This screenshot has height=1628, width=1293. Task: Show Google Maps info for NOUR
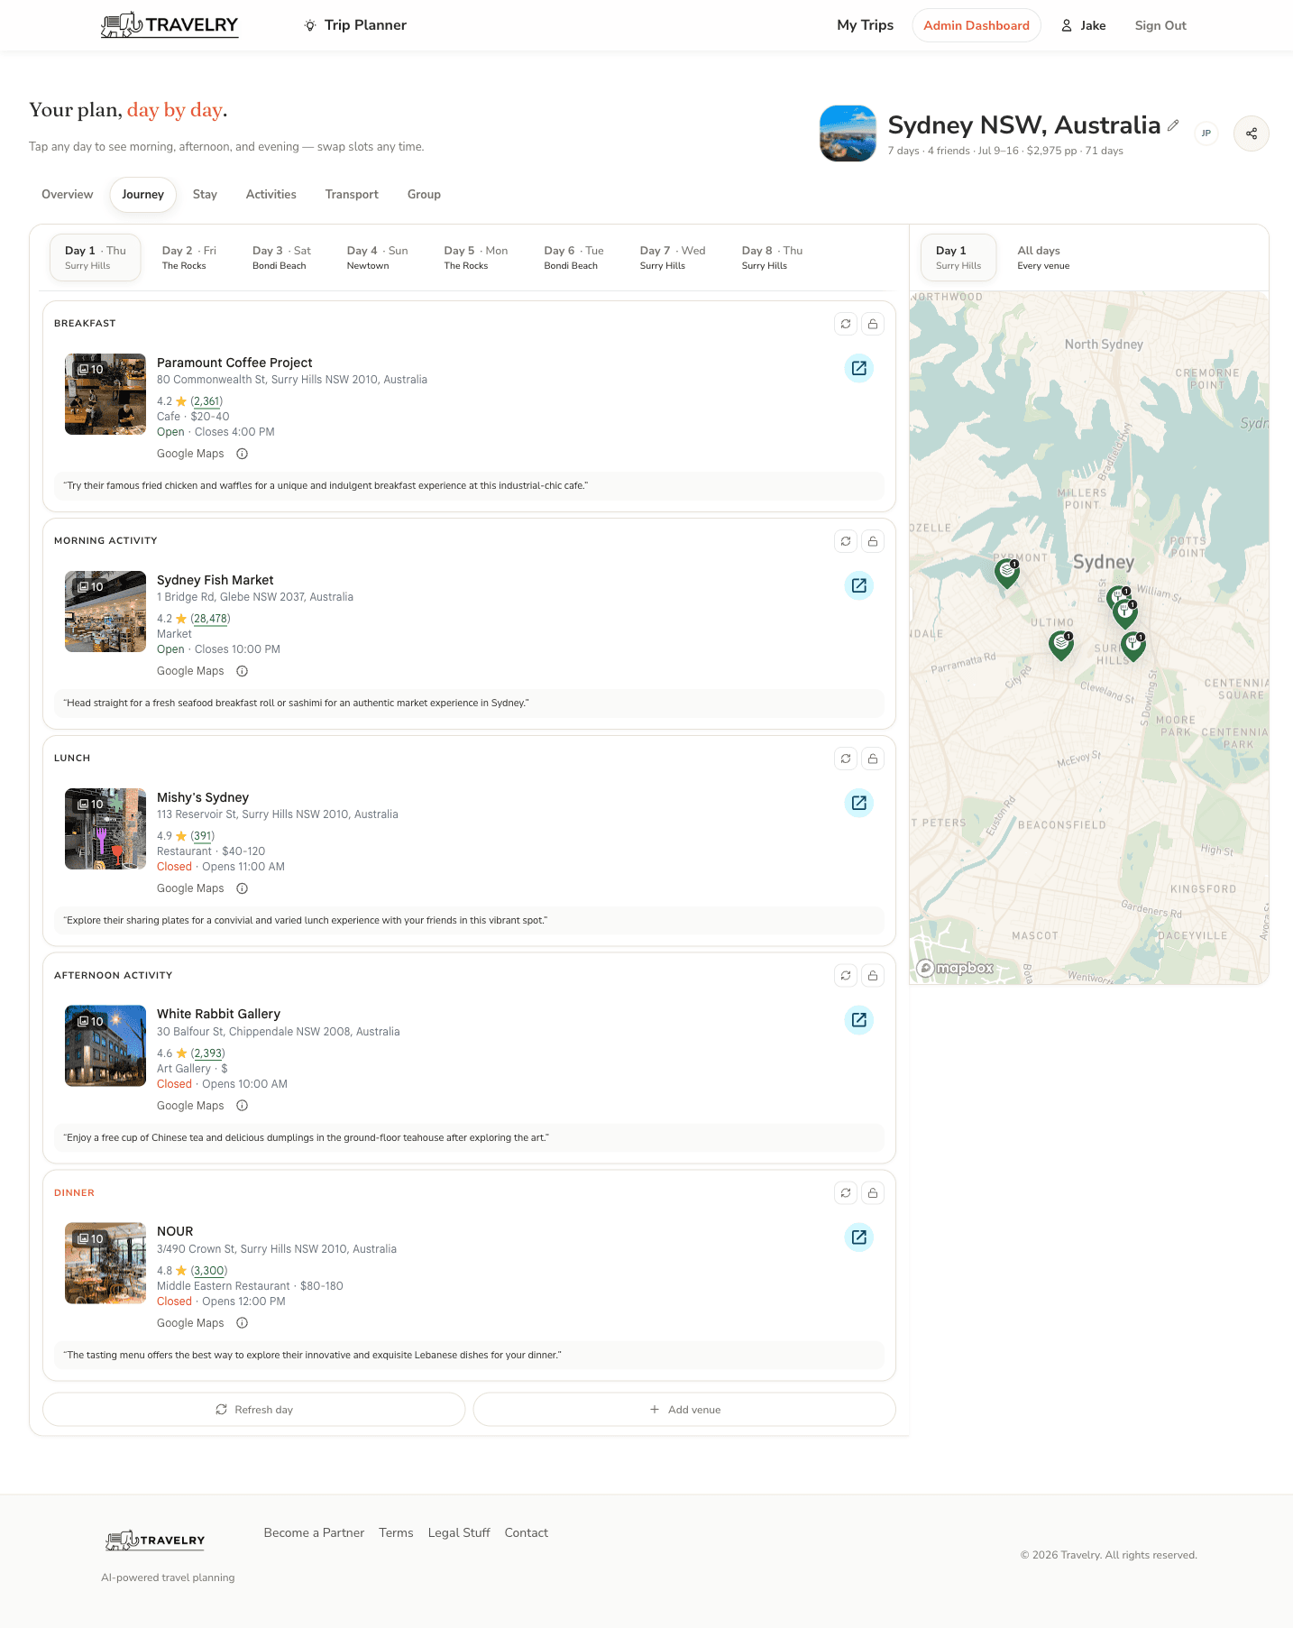tap(242, 1323)
